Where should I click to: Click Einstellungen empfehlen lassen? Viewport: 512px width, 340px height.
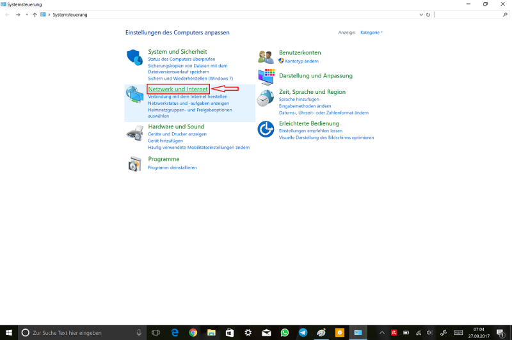310,131
